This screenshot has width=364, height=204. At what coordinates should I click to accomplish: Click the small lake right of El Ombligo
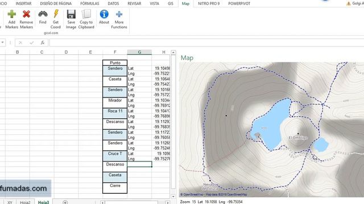pos(321,144)
